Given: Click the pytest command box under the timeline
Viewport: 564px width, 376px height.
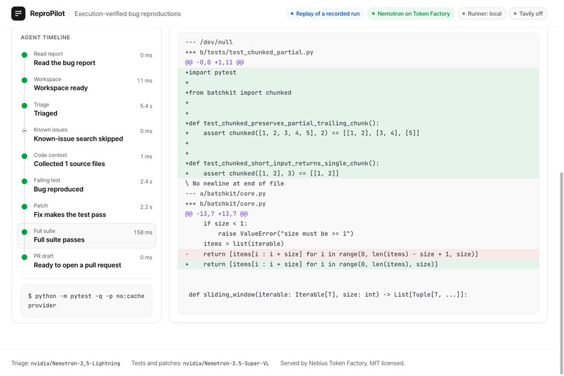Looking at the screenshot, I should coord(86,301).
